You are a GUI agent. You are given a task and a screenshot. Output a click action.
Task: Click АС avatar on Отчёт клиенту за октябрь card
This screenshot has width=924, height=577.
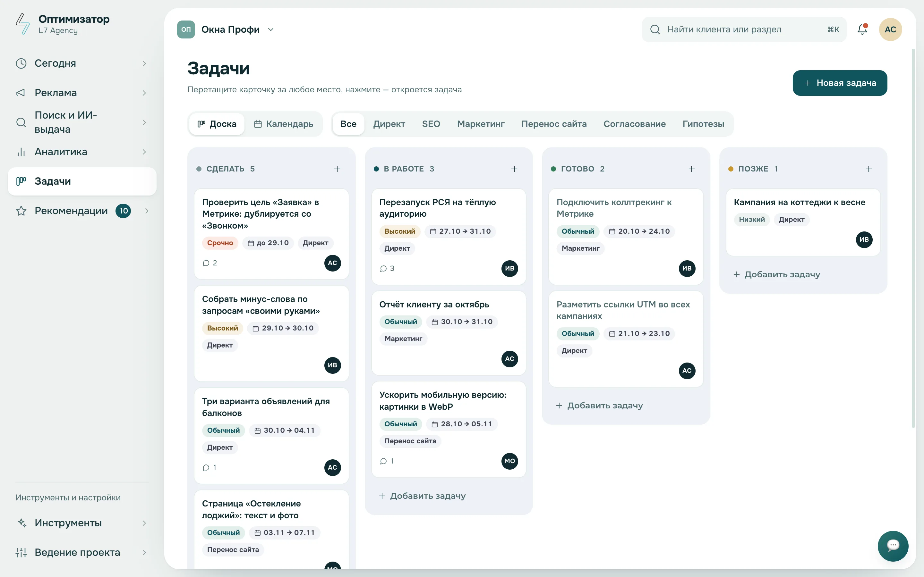click(x=509, y=359)
